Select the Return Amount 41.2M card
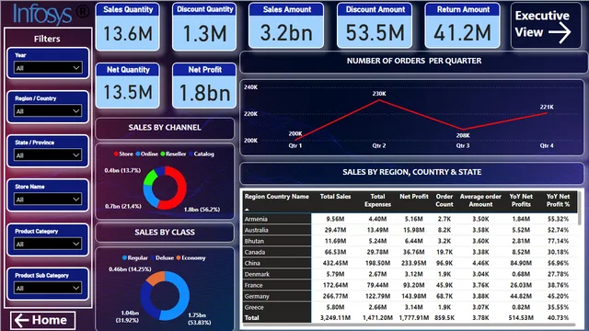 click(x=462, y=26)
